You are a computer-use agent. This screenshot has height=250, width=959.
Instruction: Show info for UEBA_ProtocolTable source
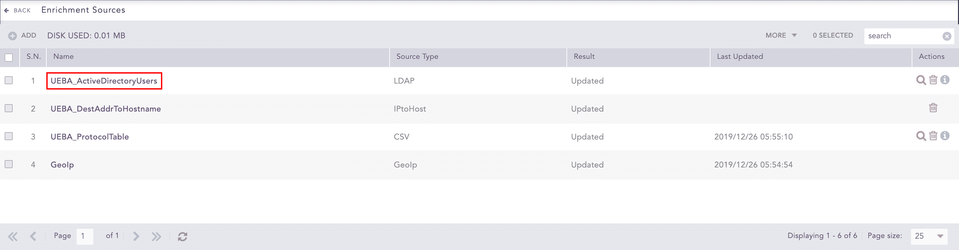[945, 136]
